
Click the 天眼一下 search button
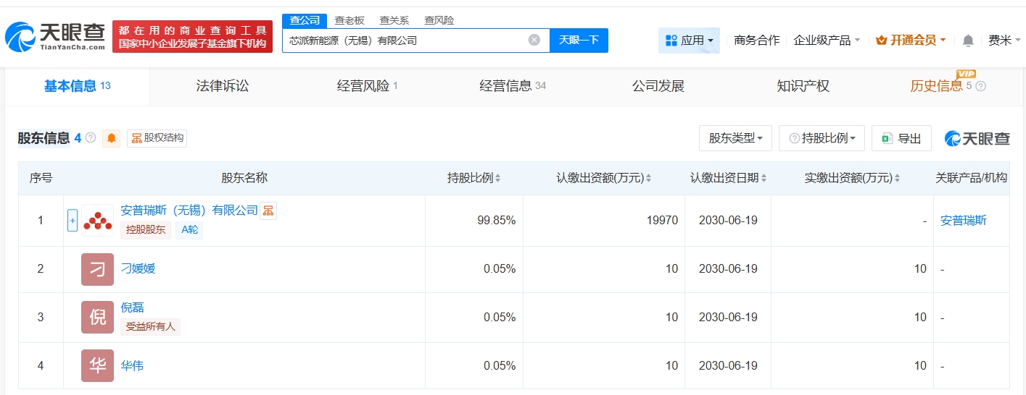tap(579, 41)
